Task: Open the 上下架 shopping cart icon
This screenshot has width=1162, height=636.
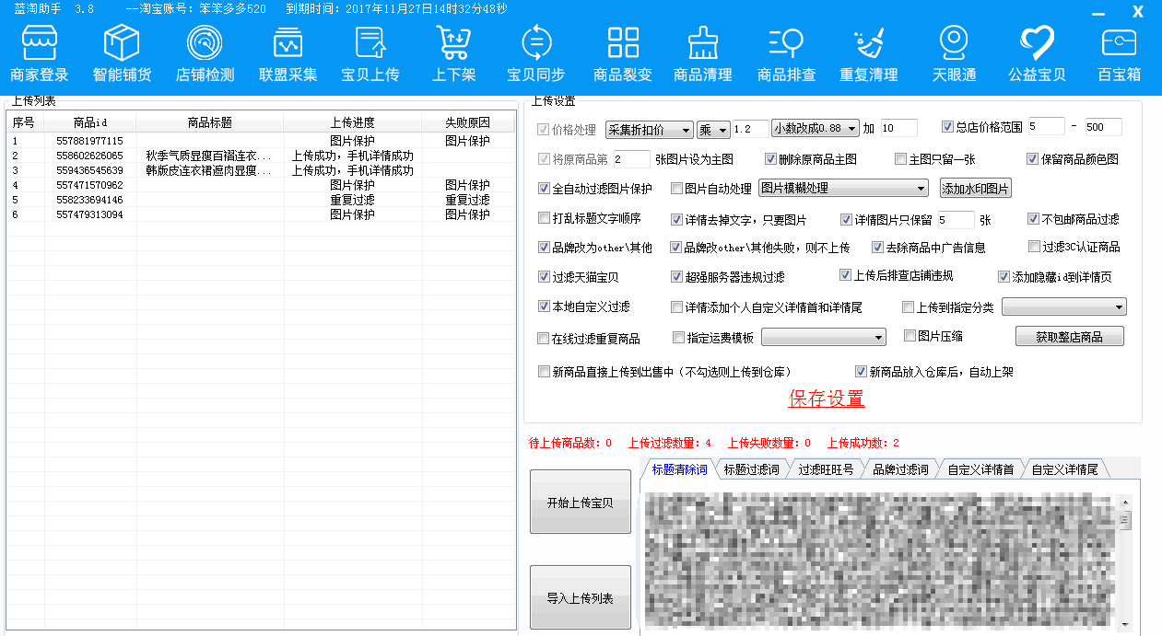Action: pos(453,44)
